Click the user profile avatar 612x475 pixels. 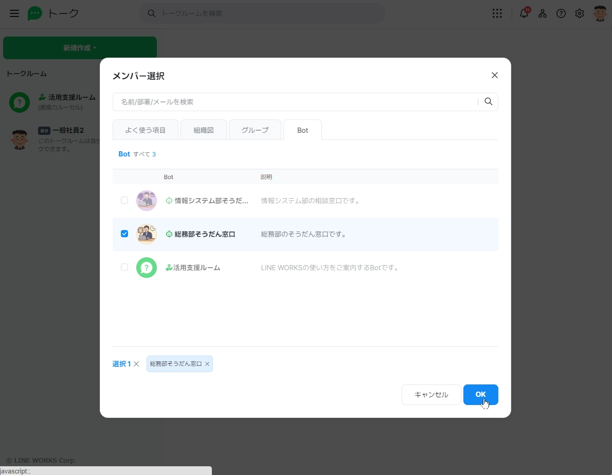click(x=600, y=14)
